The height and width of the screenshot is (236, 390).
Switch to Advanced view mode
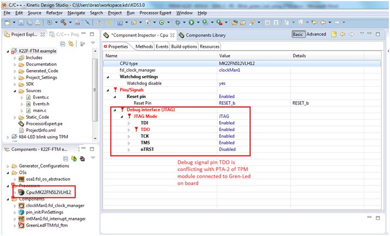(x=316, y=34)
